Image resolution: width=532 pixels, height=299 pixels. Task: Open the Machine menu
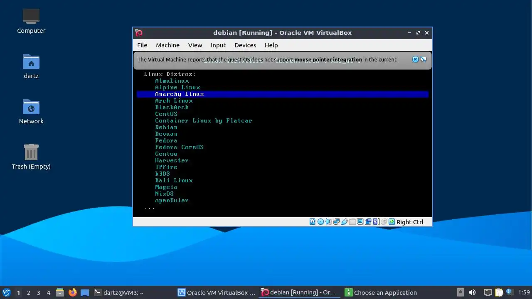(x=167, y=45)
